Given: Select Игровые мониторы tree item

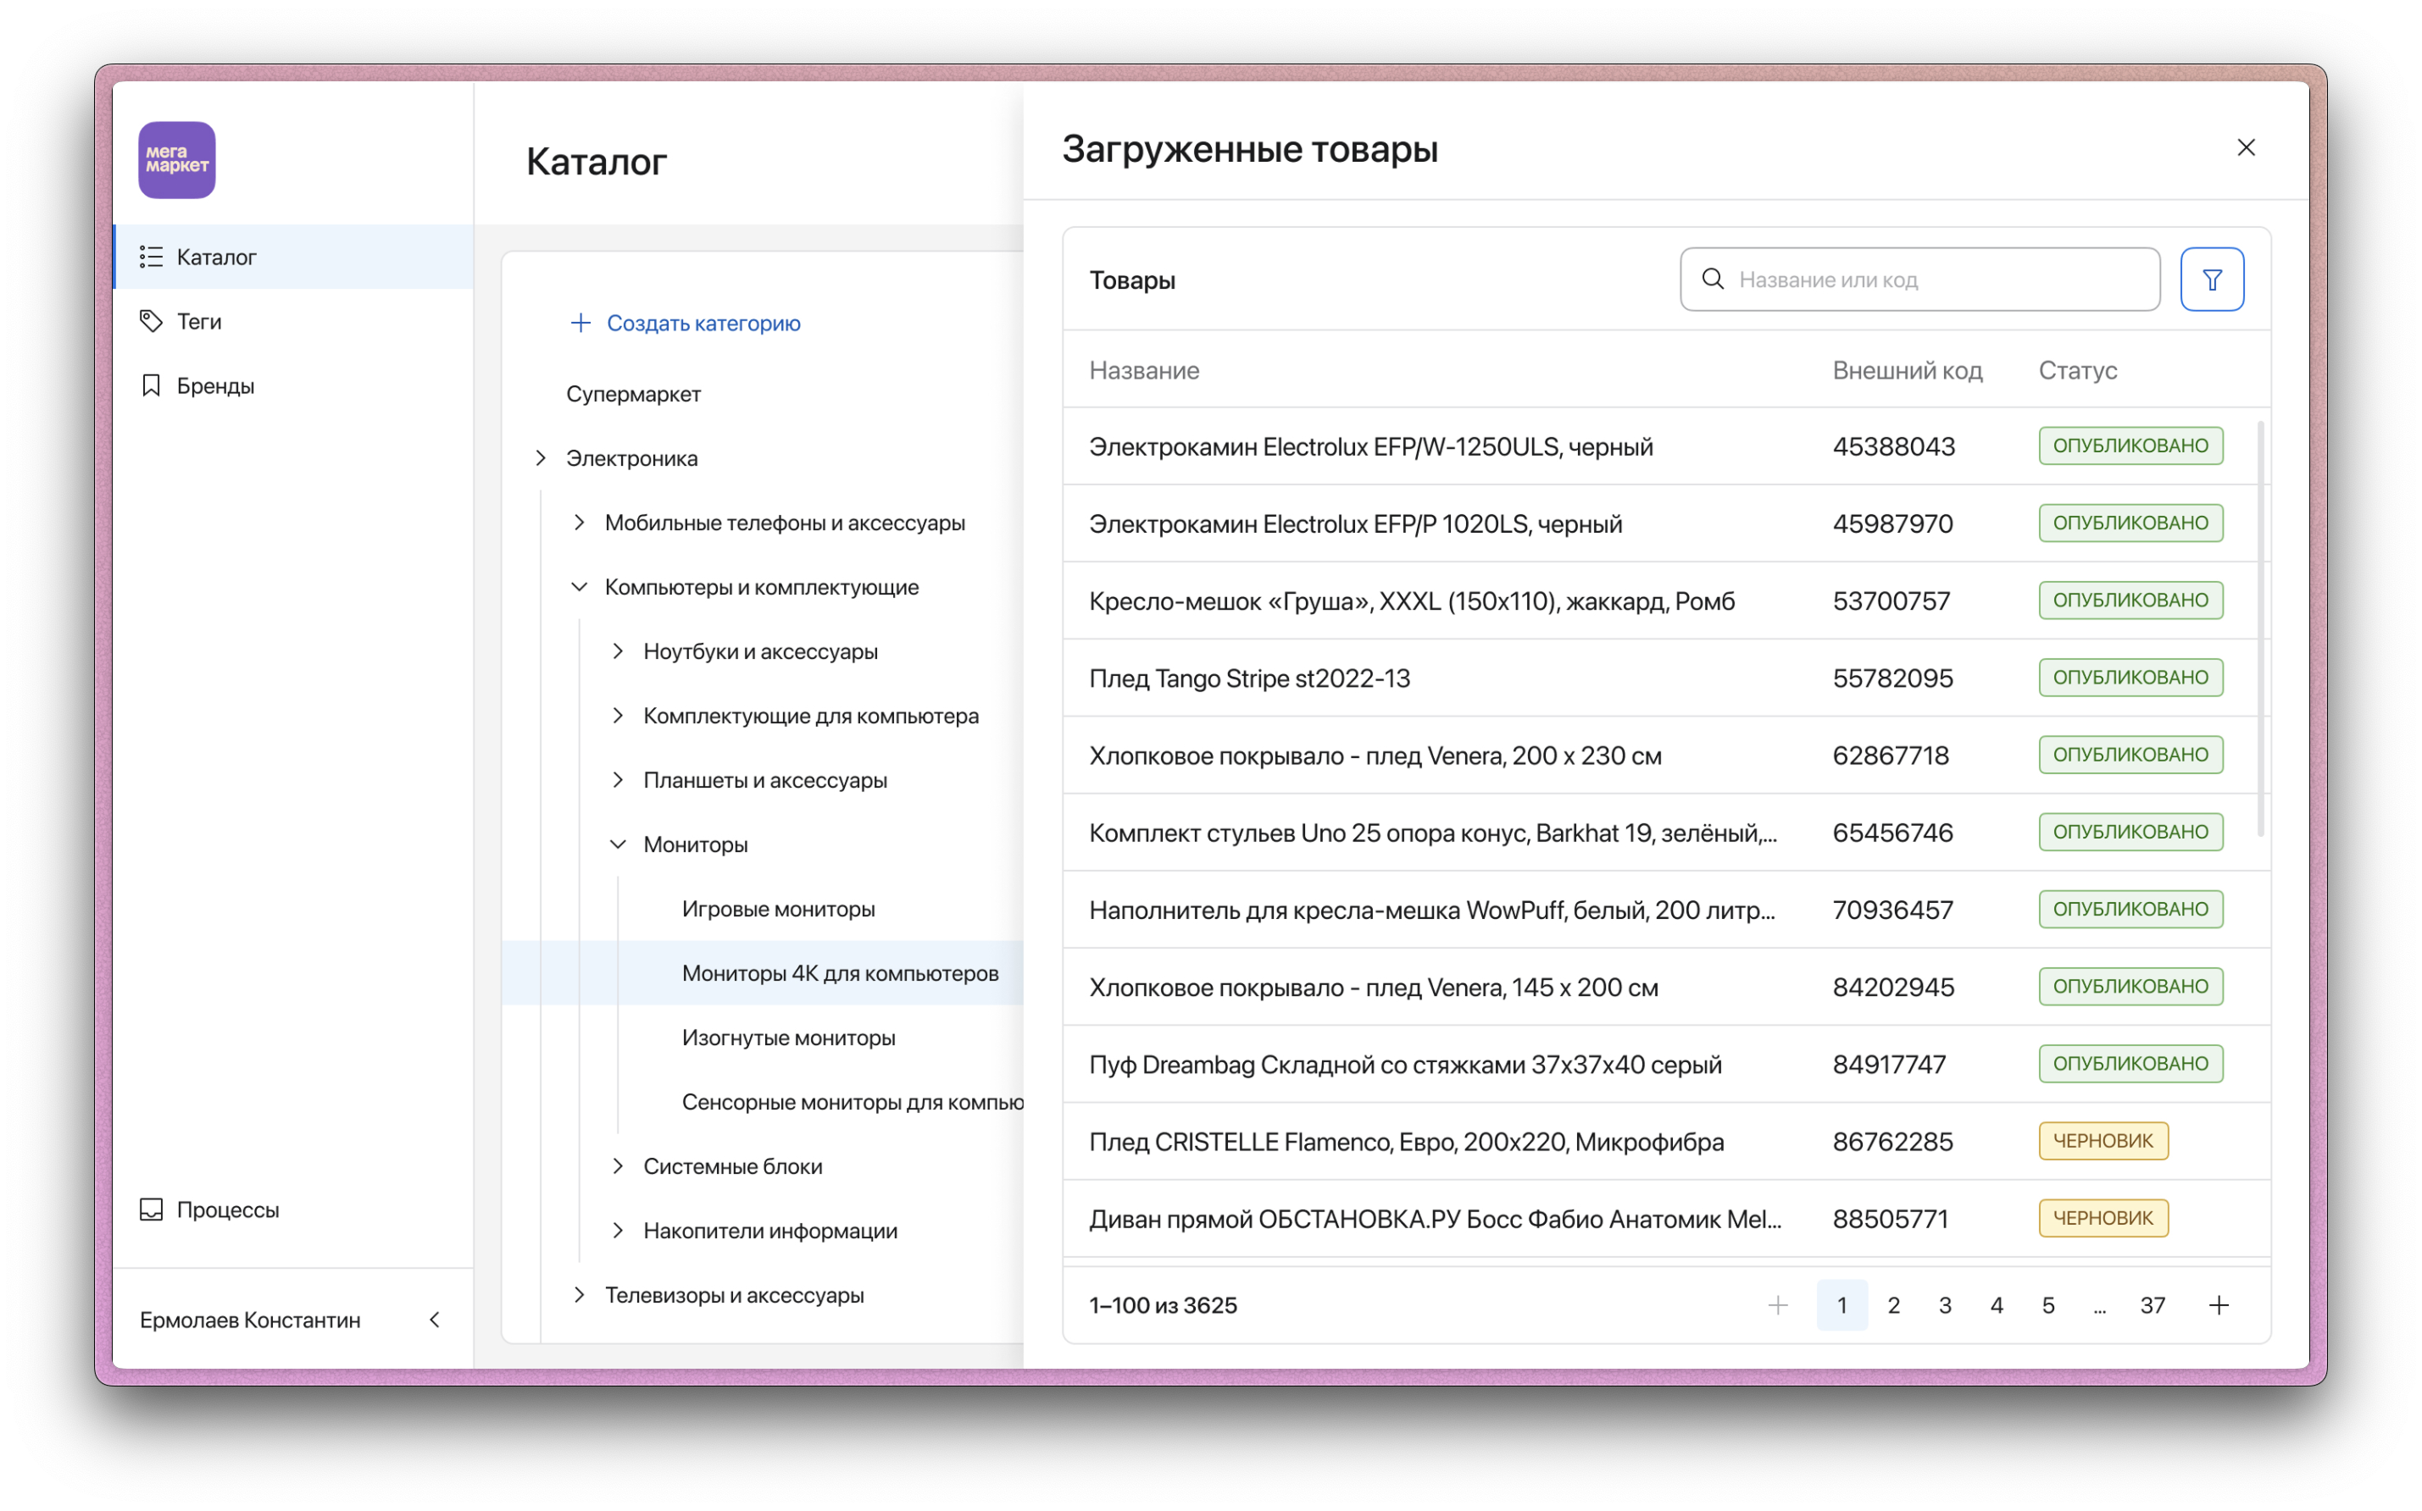Looking at the screenshot, I should (x=778, y=909).
